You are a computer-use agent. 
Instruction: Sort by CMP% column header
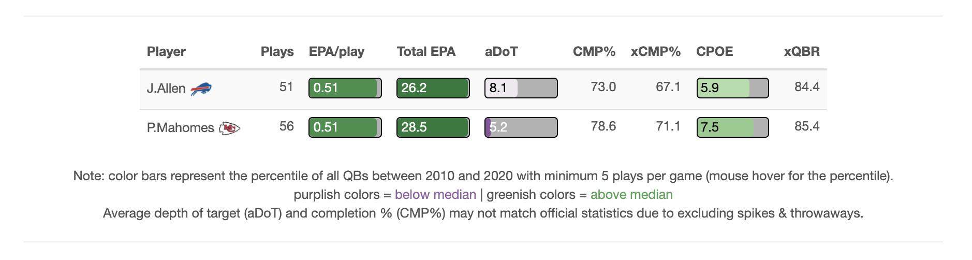pos(594,52)
